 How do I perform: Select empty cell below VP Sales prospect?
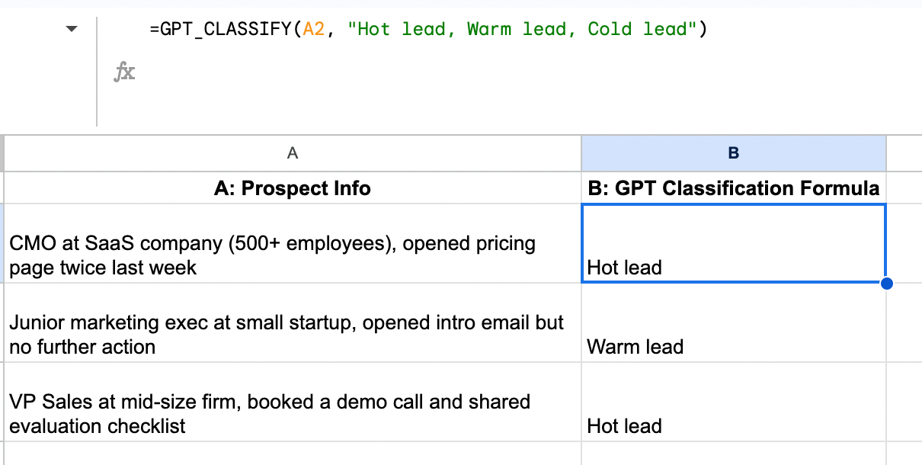(293, 454)
